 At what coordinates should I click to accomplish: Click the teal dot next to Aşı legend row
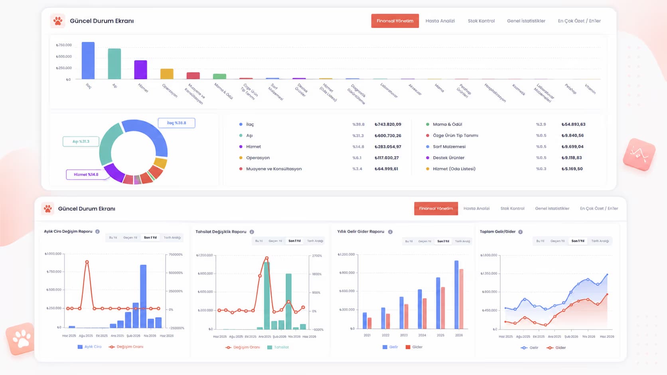tap(241, 135)
